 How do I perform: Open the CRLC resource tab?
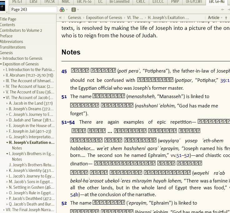click(141, 2)
